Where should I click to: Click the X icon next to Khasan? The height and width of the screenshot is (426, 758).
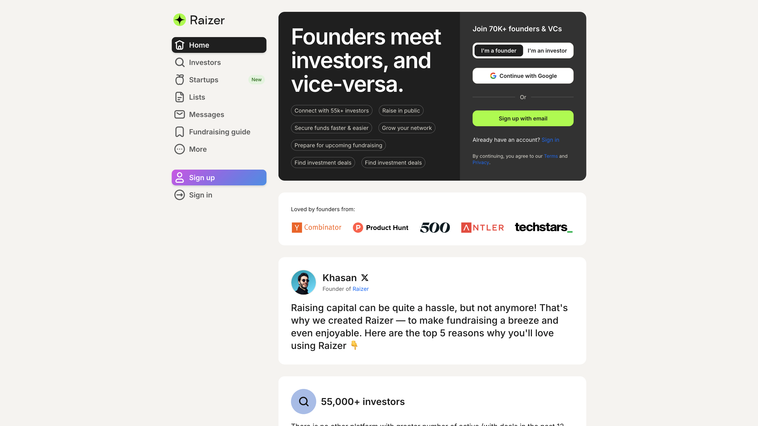pyautogui.click(x=365, y=277)
